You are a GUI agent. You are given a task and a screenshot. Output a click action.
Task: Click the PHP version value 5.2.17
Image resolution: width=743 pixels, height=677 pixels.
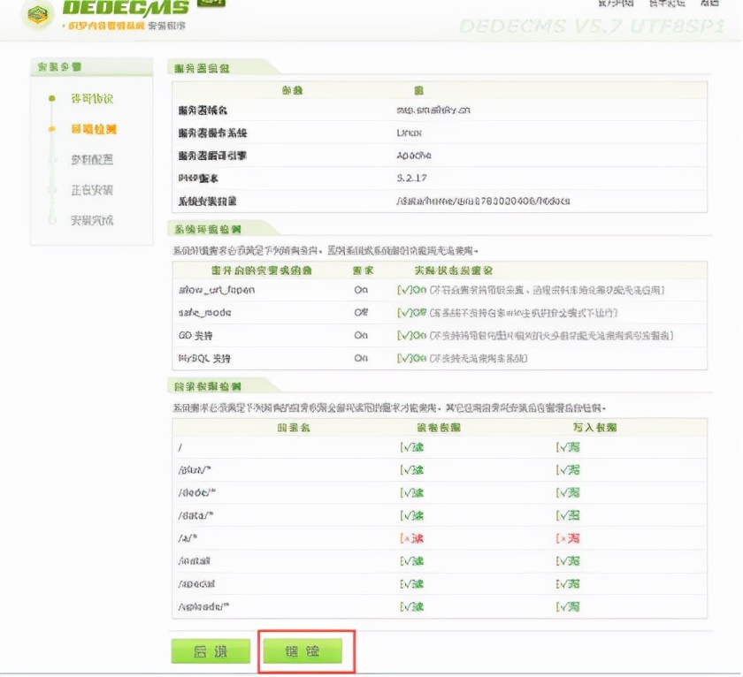pos(411,178)
